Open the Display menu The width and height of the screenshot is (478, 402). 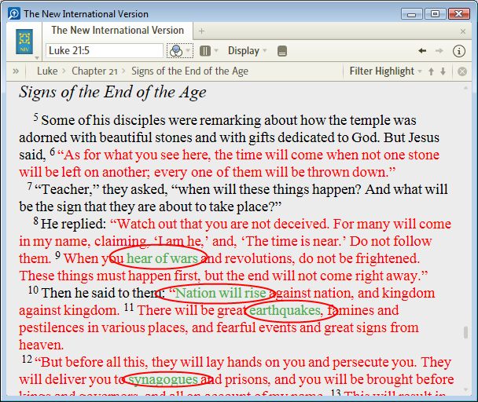tap(247, 50)
